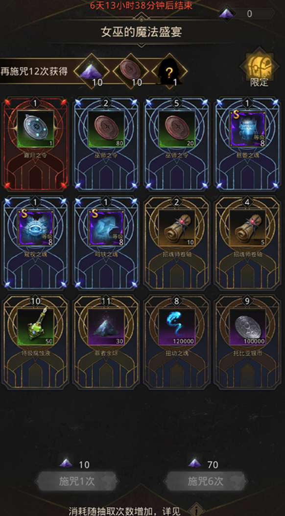Tap the bronze coin milestone reward

pos(131,71)
